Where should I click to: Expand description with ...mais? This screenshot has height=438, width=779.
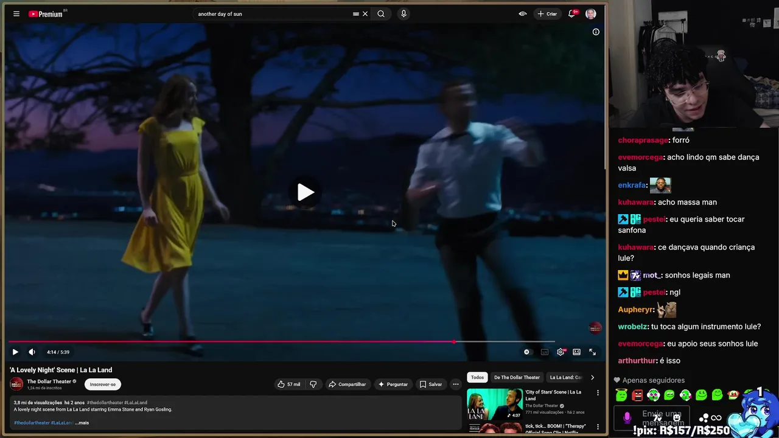coord(82,423)
